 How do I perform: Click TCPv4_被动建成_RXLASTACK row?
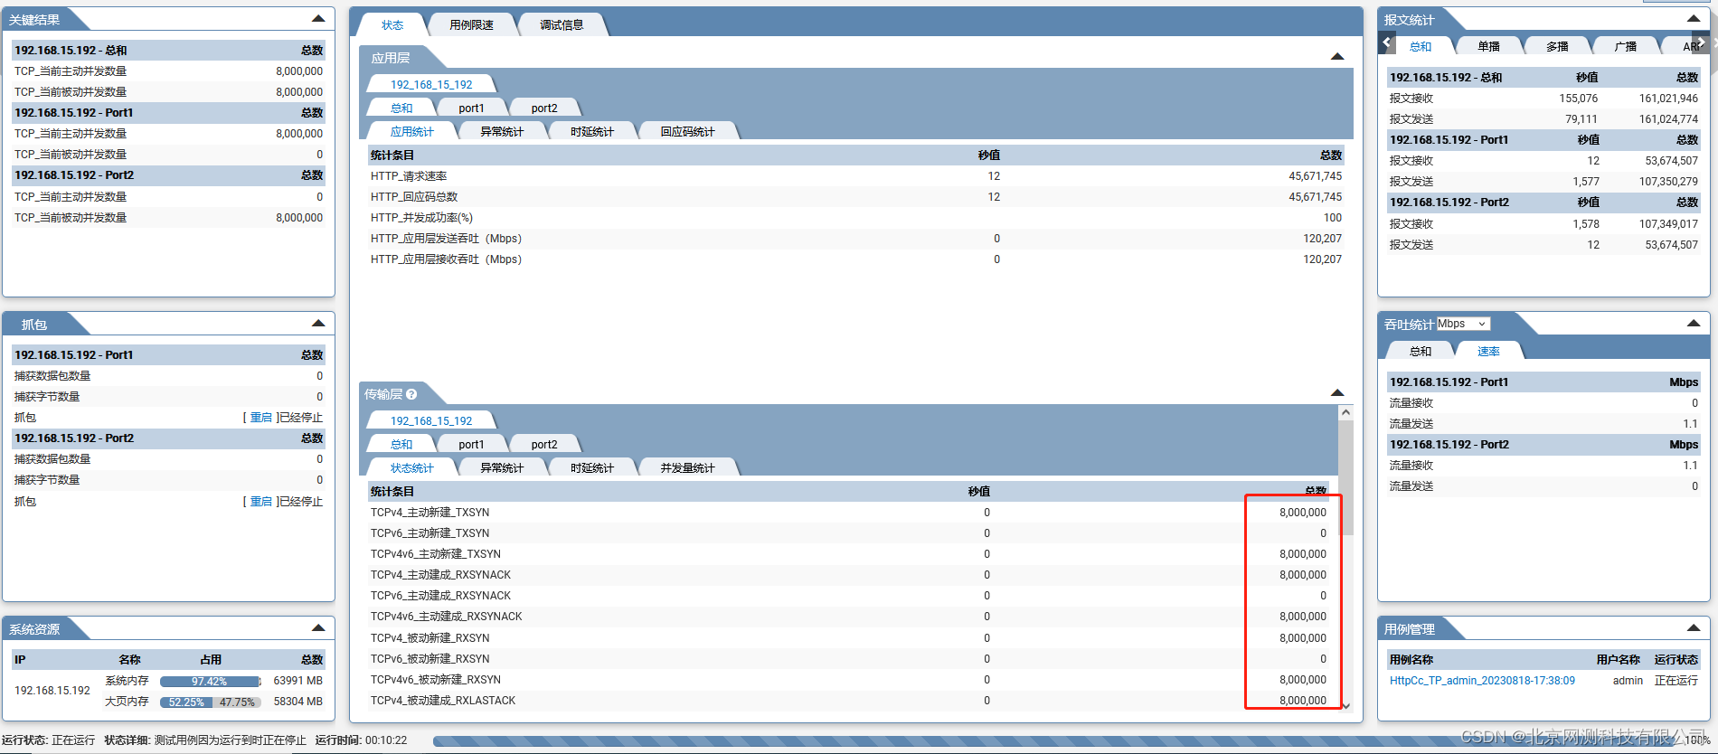coord(850,701)
